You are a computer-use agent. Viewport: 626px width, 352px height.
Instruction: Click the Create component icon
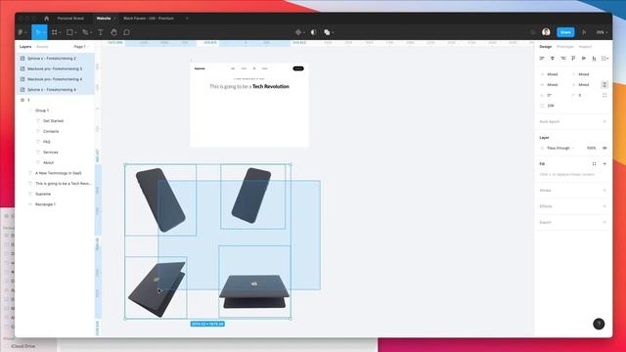tap(298, 32)
